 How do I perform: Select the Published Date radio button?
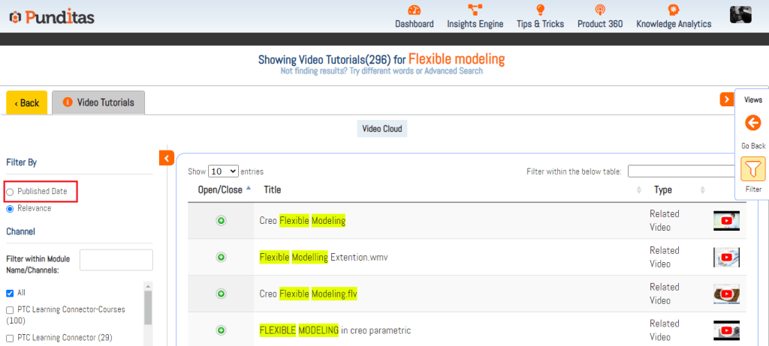pos(10,192)
